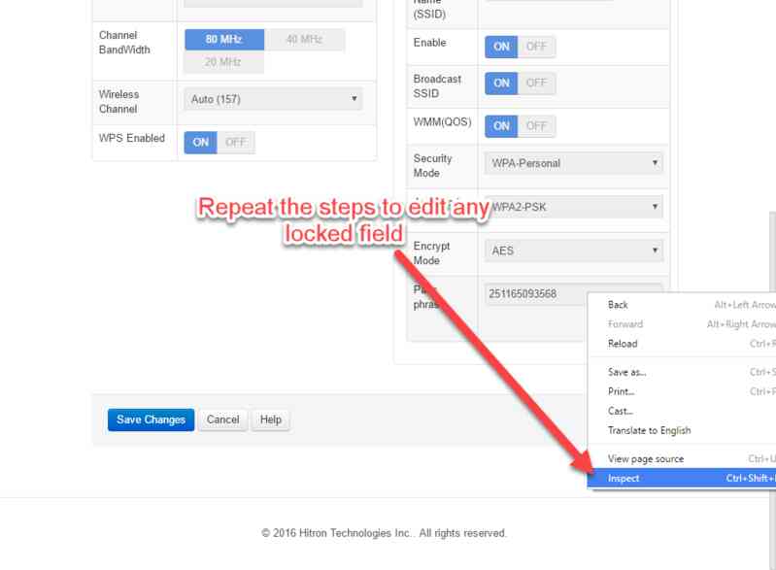Open the Security Mode dropdown
The image size is (776, 570).
(573, 163)
